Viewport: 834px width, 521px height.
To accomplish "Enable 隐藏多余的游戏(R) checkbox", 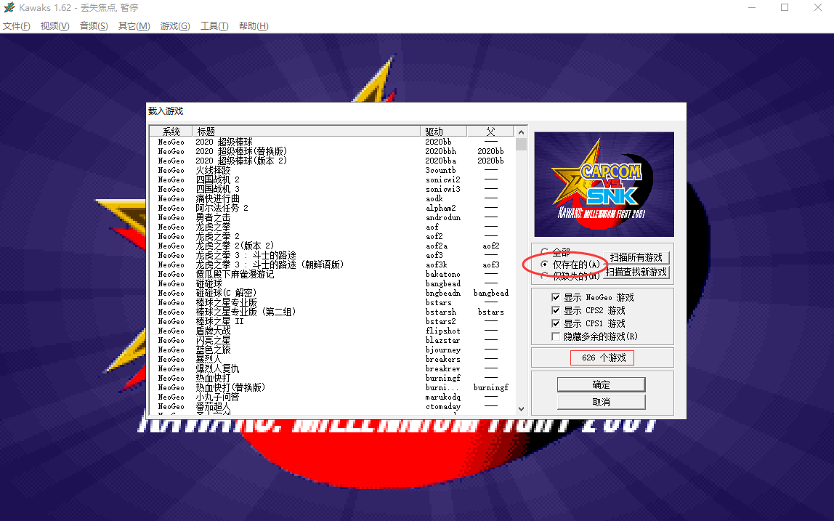I will click(x=556, y=336).
